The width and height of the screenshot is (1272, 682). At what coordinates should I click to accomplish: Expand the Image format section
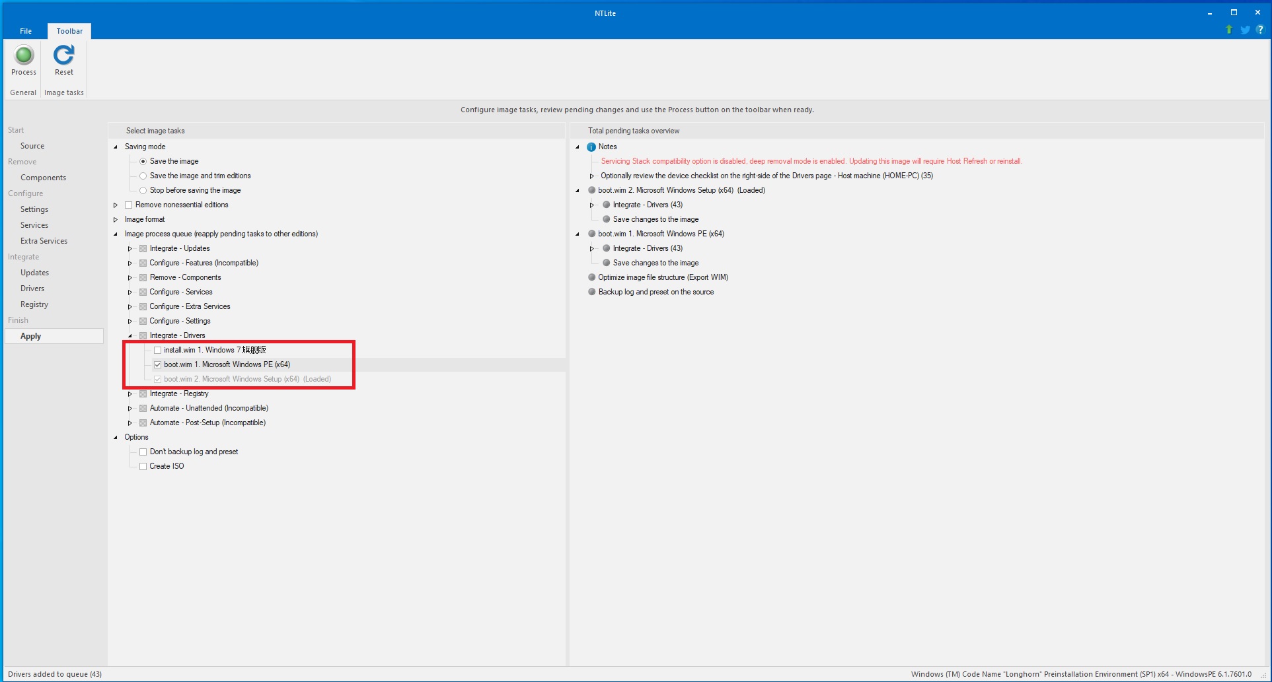[x=116, y=219]
